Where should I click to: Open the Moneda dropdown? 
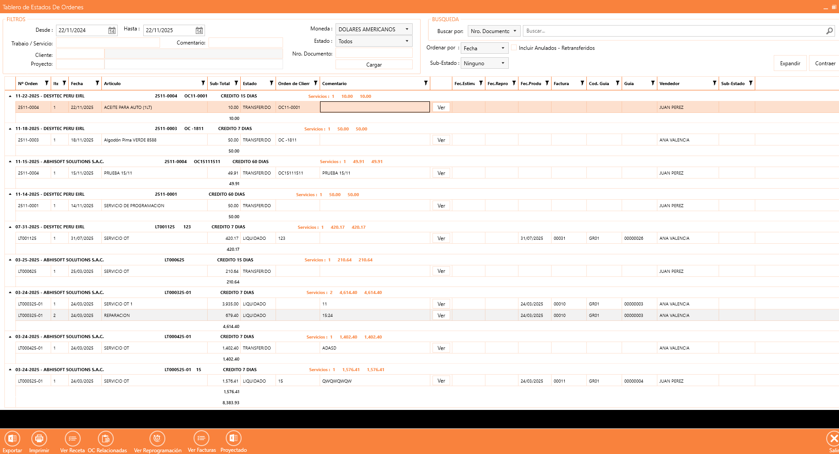point(373,29)
